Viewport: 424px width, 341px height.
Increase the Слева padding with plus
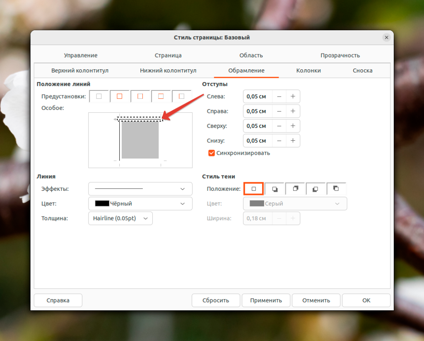(293, 96)
